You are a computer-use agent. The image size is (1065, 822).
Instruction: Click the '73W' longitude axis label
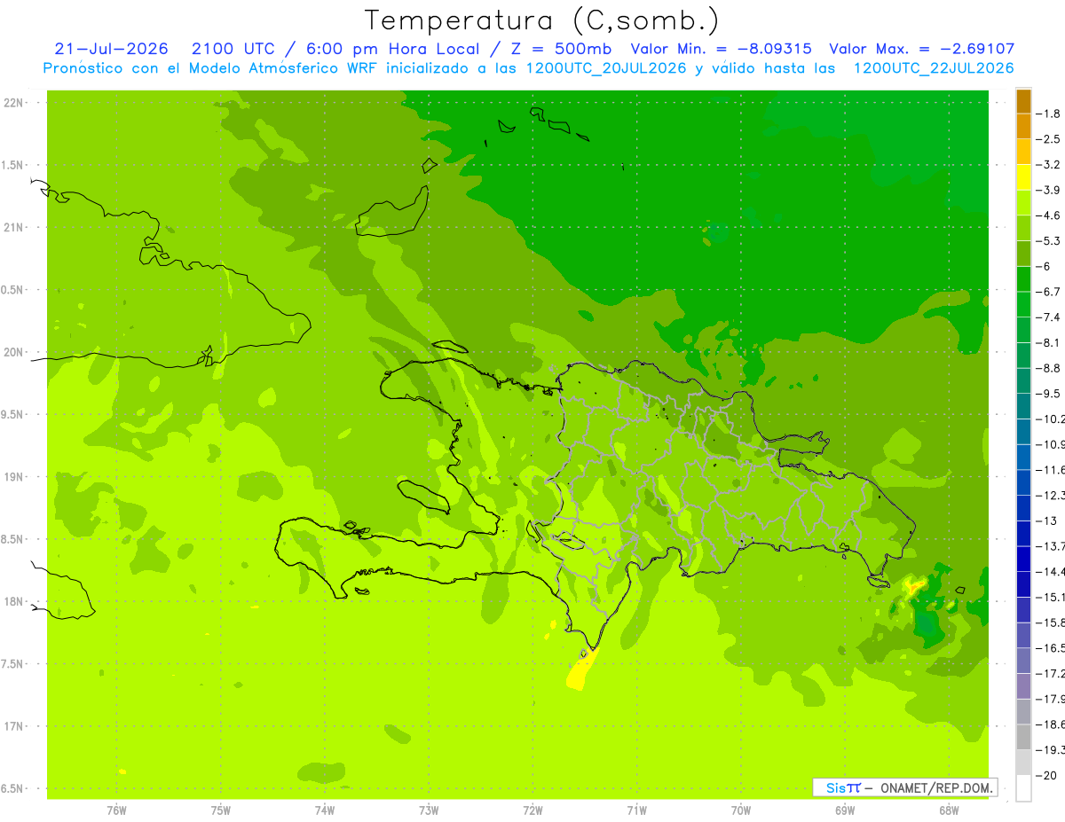coord(429,810)
